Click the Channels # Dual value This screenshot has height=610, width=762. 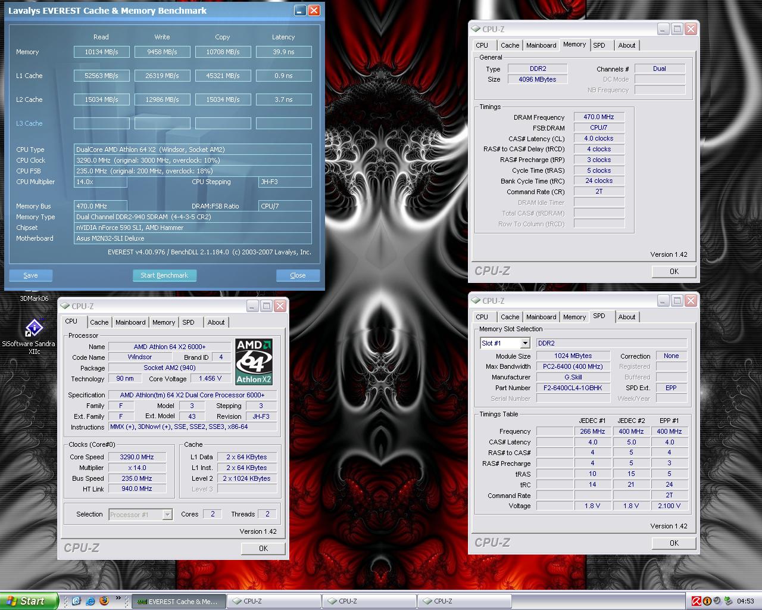(x=660, y=69)
